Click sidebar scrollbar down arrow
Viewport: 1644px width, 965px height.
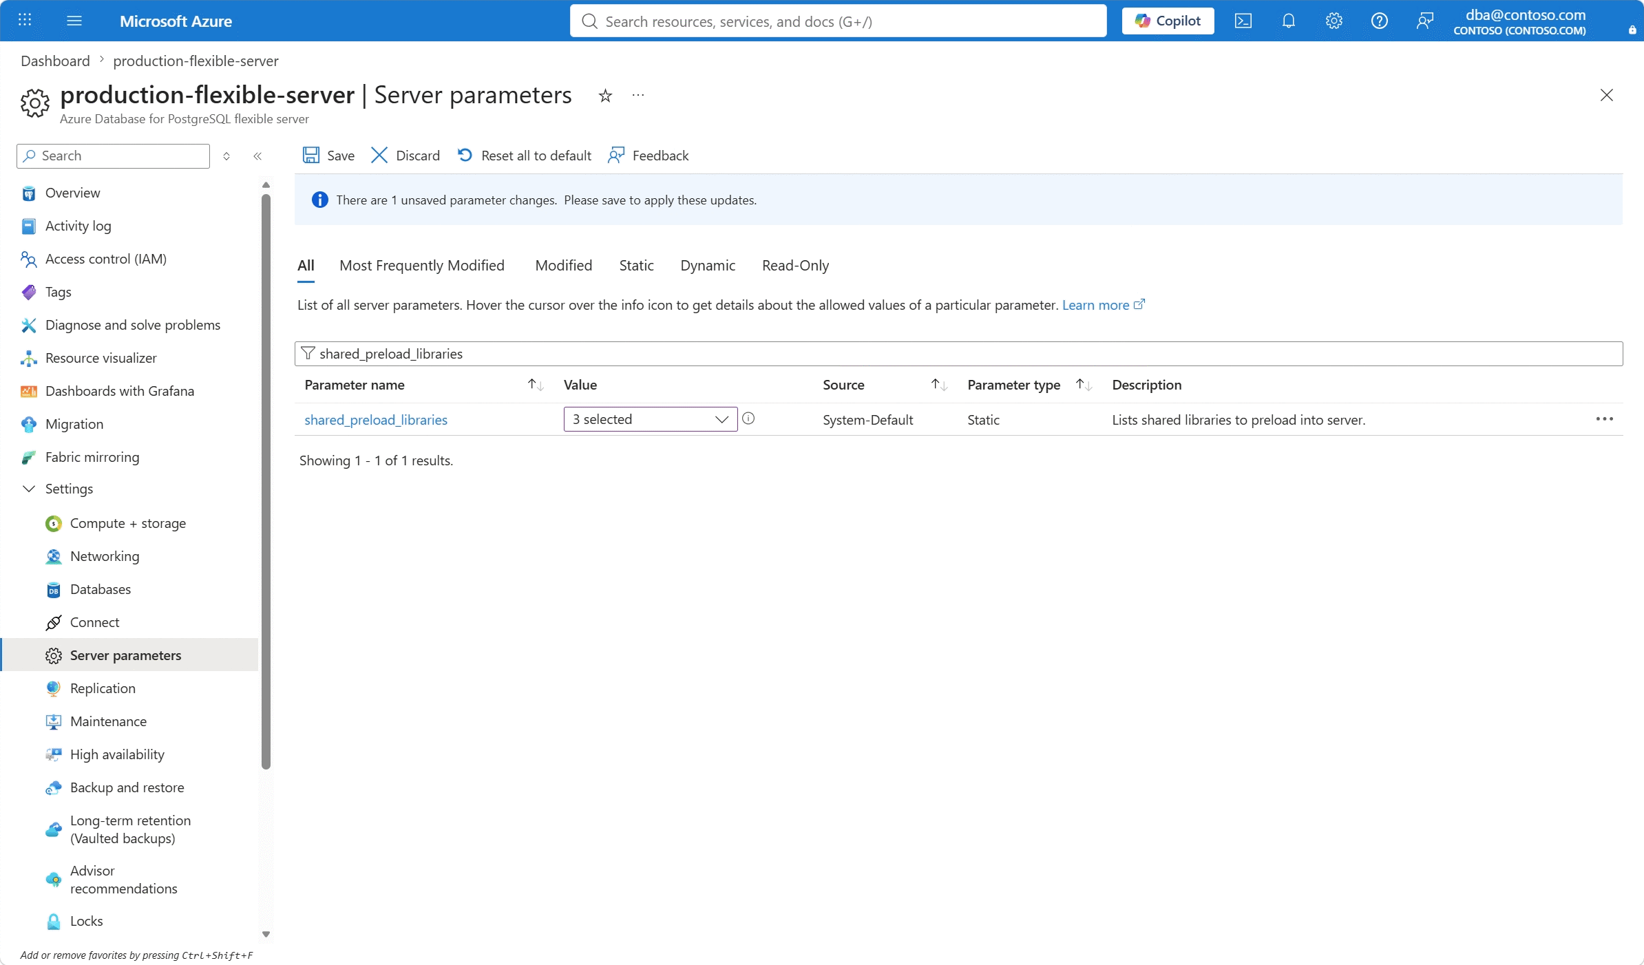click(266, 934)
